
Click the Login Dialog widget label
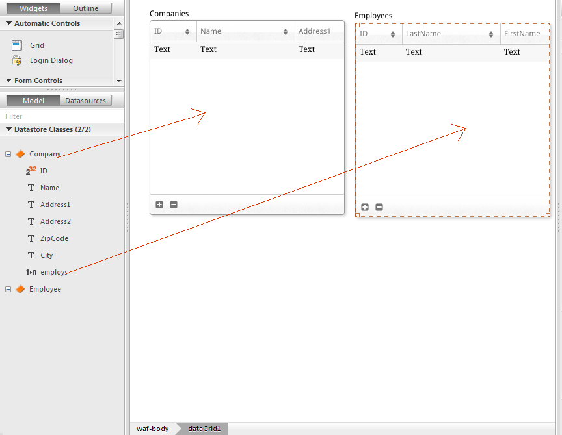point(51,60)
